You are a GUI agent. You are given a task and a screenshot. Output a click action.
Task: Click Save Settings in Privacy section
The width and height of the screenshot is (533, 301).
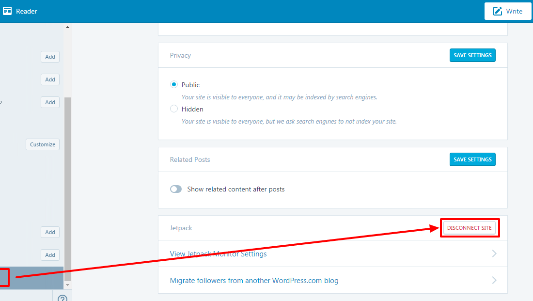coord(472,55)
